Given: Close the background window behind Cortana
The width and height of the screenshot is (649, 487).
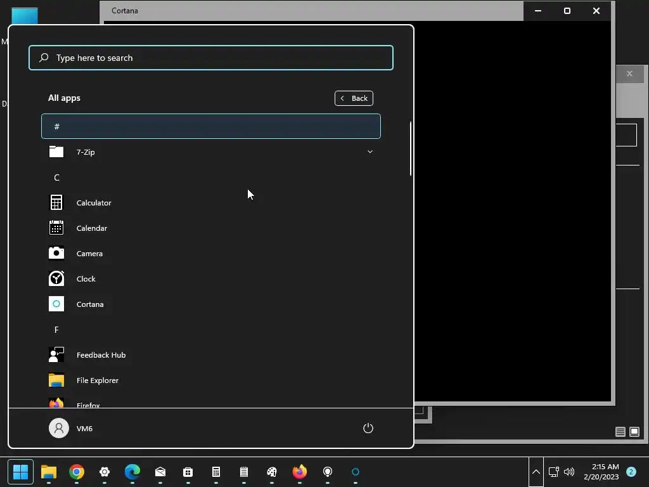Looking at the screenshot, I should pyautogui.click(x=629, y=74).
